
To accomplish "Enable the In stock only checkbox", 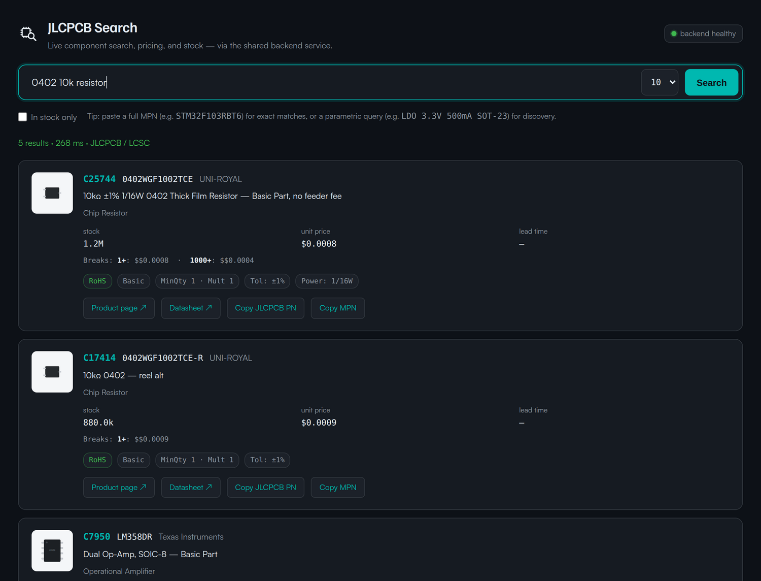I will pos(22,117).
